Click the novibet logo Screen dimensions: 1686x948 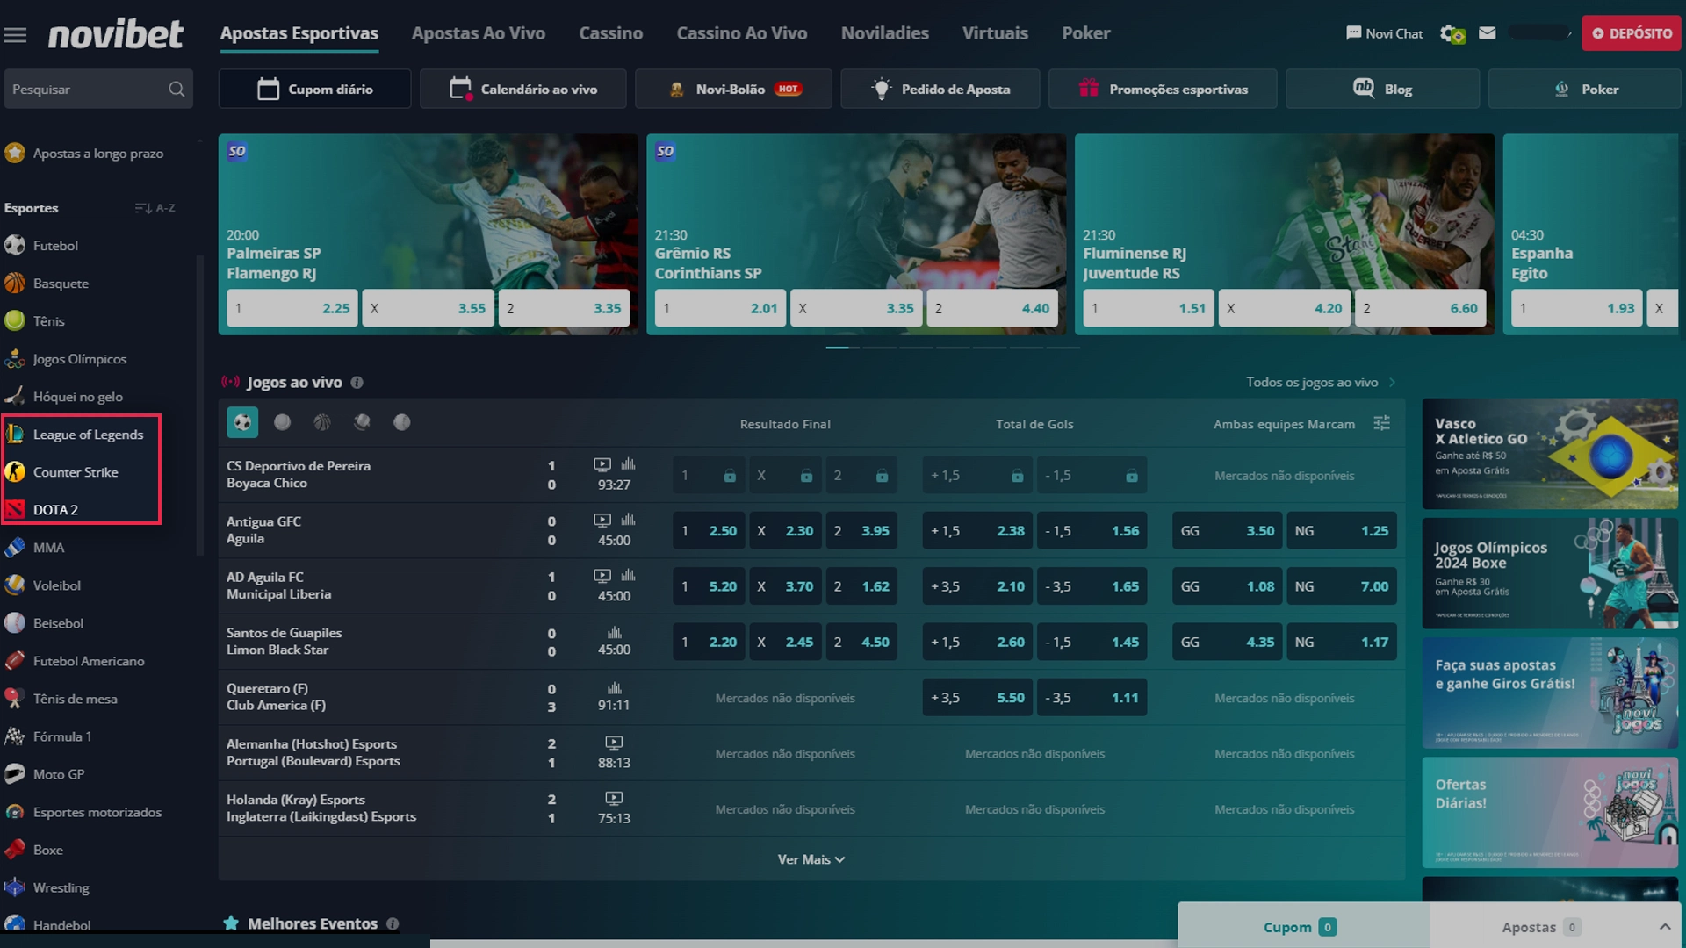tap(115, 34)
